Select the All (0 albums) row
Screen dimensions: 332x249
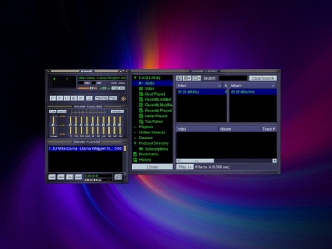point(253,92)
